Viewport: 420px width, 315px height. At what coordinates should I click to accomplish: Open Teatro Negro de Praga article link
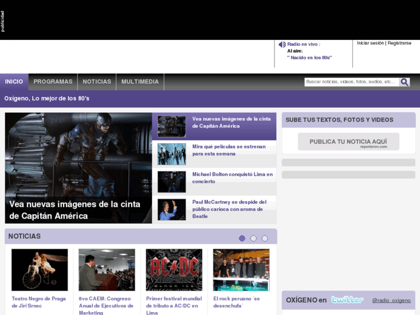coord(39,302)
